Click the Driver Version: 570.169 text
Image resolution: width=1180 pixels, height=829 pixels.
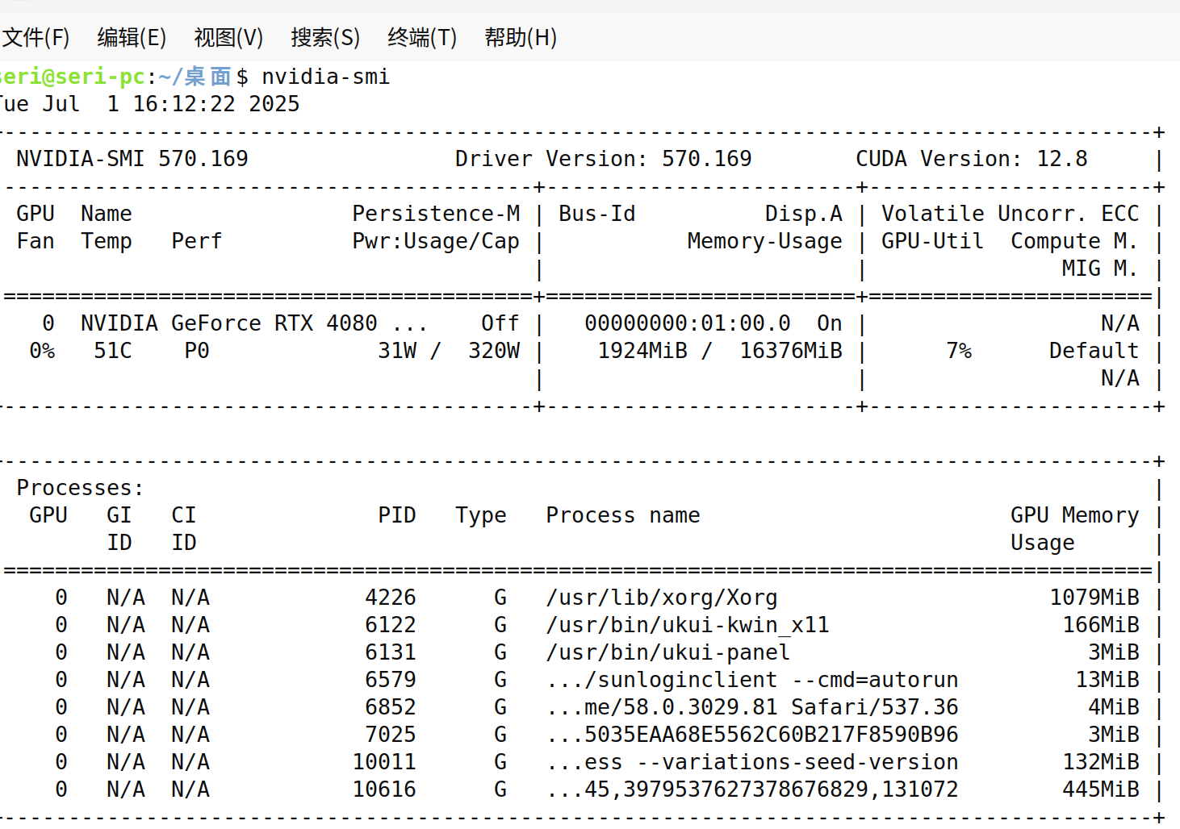click(604, 159)
